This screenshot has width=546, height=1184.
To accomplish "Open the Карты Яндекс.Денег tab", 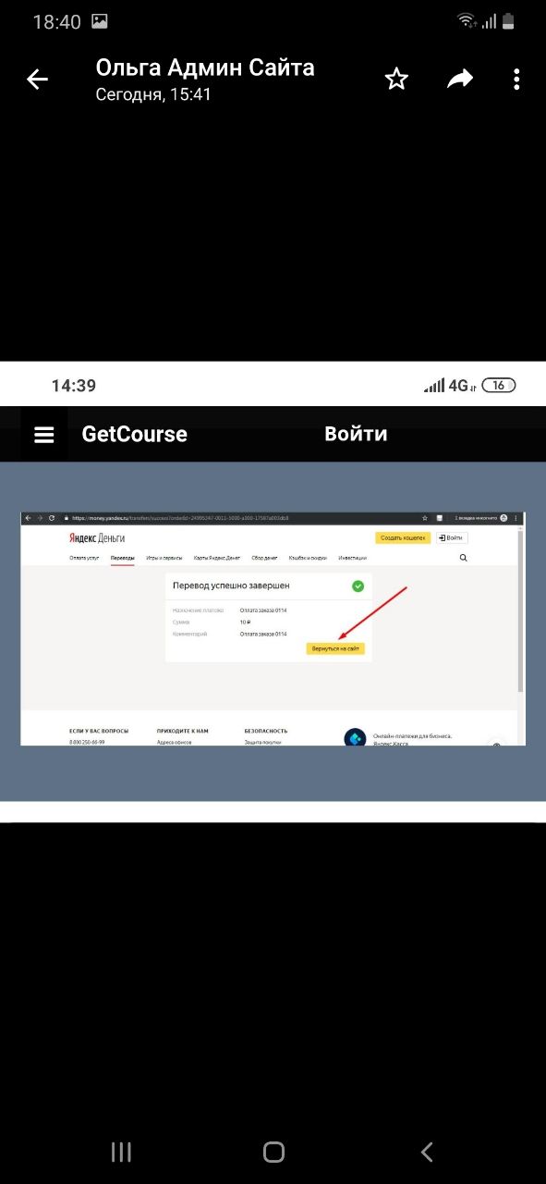I will tap(216, 559).
